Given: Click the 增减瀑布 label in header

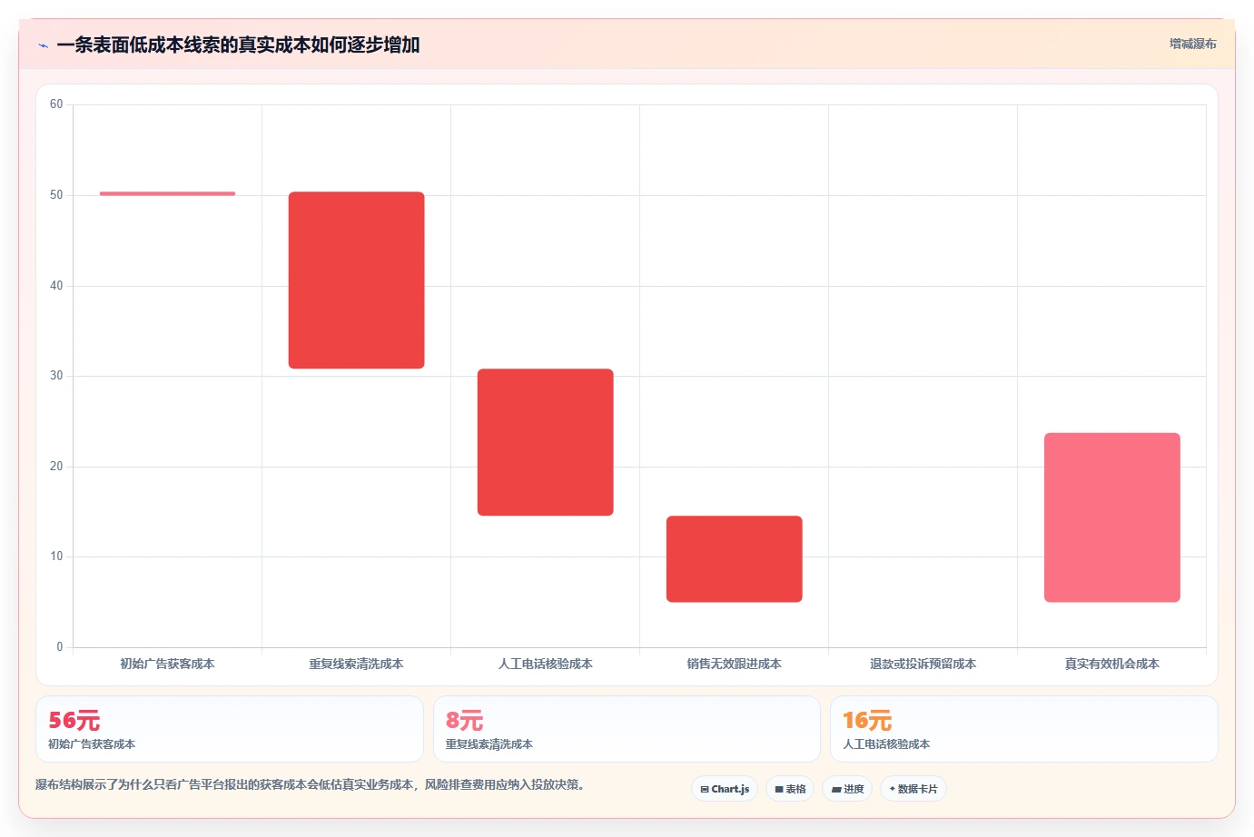Looking at the screenshot, I should click(1192, 44).
